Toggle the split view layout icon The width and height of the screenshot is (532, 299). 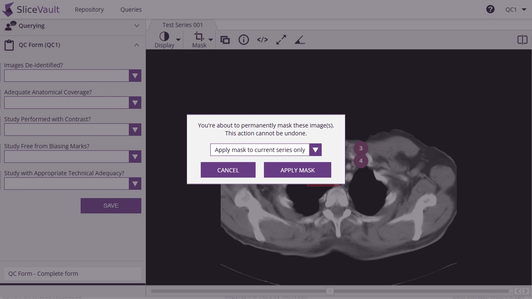(x=522, y=40)
